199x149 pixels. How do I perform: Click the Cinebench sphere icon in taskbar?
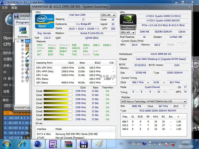37,144
